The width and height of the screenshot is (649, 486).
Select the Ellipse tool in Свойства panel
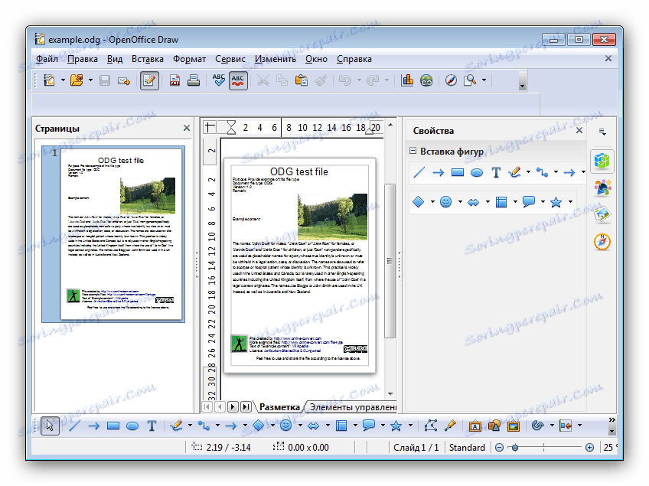(476, 172)
